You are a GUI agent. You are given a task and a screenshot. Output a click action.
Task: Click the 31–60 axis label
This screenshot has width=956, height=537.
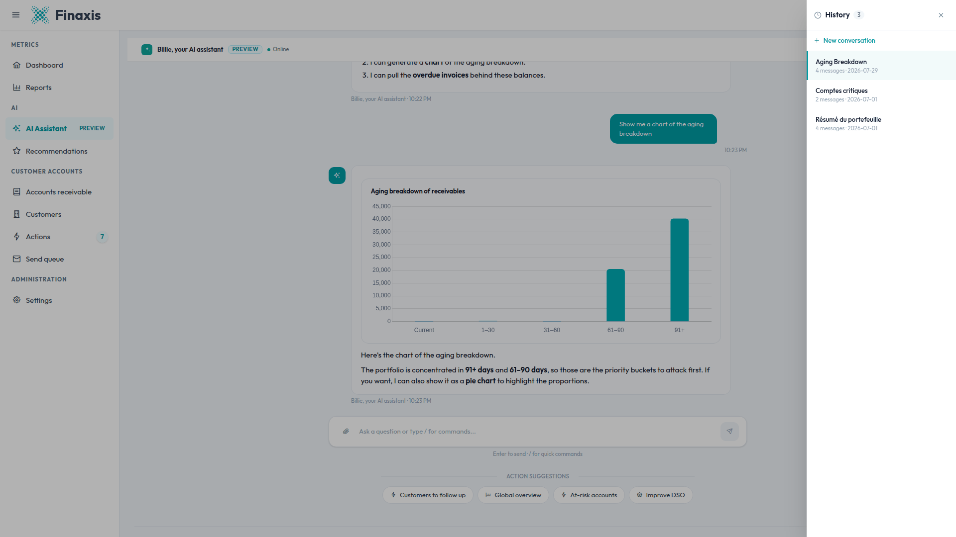click(552, 330)
